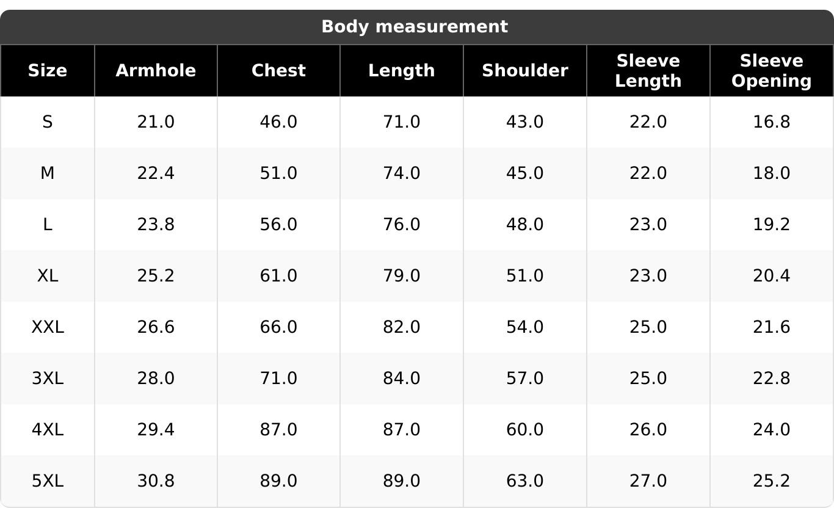Click Length value 79.0 in the XL row
The width and height of the screenshot is (834, 508).
pyautogui.click(x=402, y=276)
